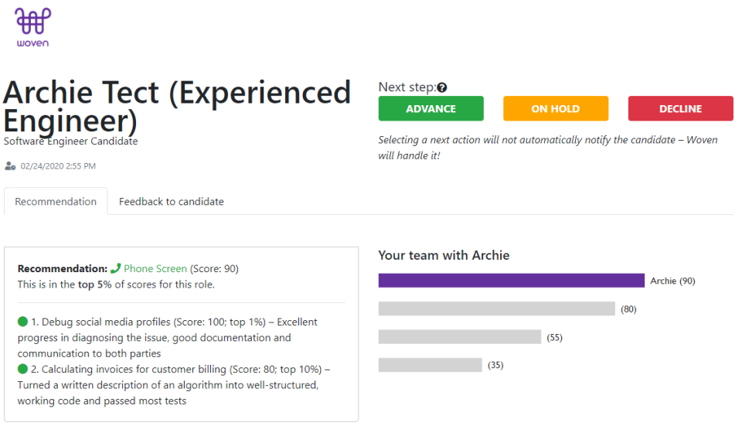Switch to the Recommendation tab
The width and height of the screenshot is (742, 426).
tap(56, 202)
